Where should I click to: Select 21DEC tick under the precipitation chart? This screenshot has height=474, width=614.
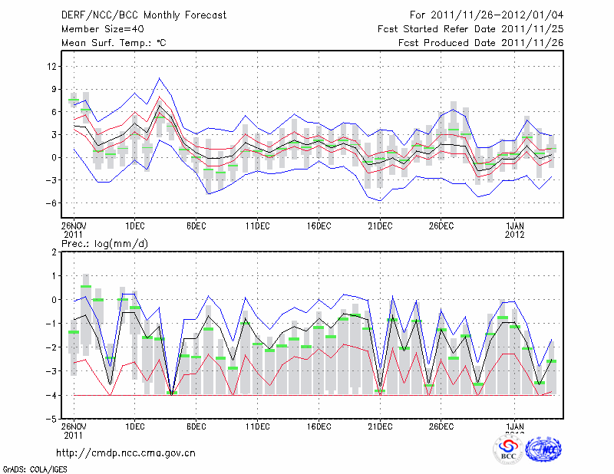tap(380, 426)
